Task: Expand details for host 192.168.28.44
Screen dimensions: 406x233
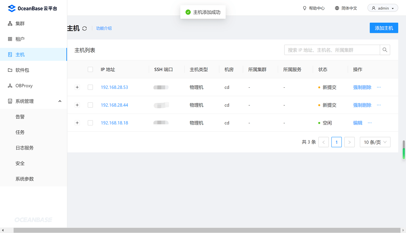Action: tap(77, 105)
